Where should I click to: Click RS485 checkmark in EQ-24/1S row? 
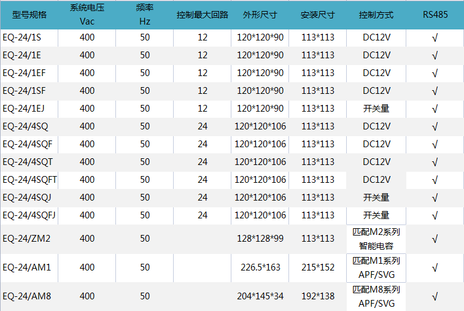pos(435,38)
